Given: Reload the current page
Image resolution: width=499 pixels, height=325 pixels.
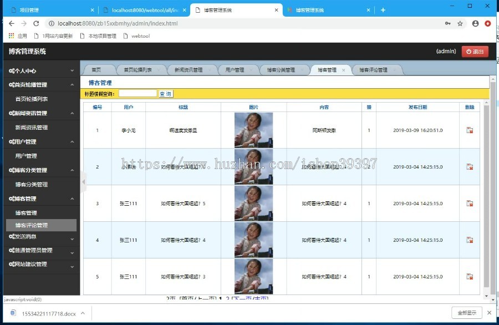Looking at the screenshot, I should tap(36, 23).
